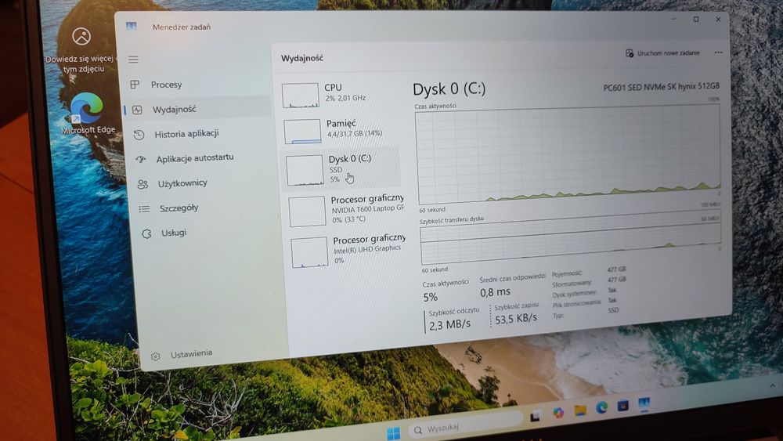Screen dimensions: 783x441
Task: Click the 5% Czas aktywności value
Action: (431, 297)
